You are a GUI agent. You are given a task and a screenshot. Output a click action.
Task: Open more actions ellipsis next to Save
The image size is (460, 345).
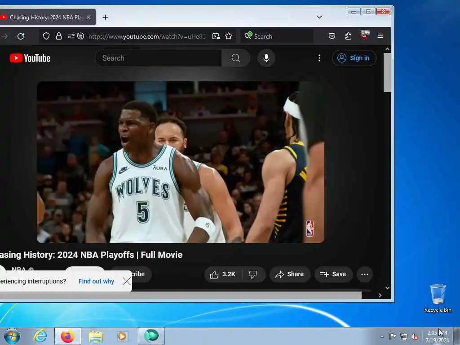tap(365, 274)
